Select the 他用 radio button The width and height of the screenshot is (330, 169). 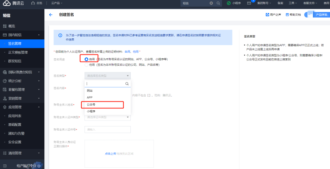click(86, 65)
